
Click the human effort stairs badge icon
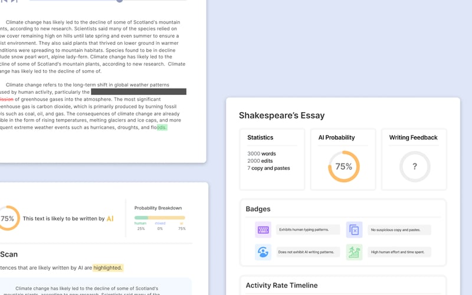point(355,252)
